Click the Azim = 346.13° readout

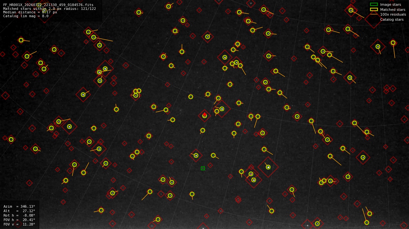point(19,206)
